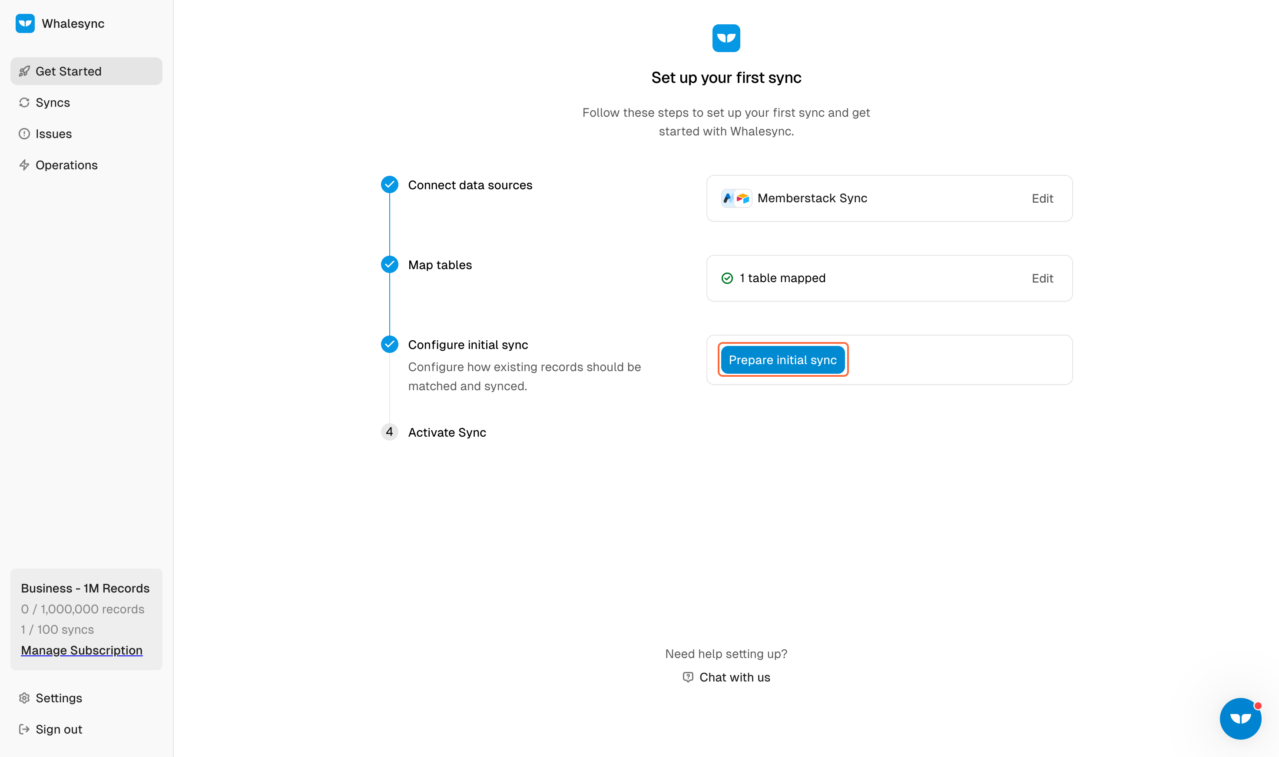Edit the 1 table mapped setting
1279x757 pixels.
click(x=1042, y=278)
